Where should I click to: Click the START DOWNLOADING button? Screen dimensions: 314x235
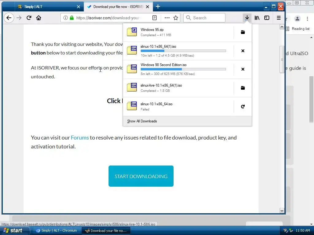141,176
